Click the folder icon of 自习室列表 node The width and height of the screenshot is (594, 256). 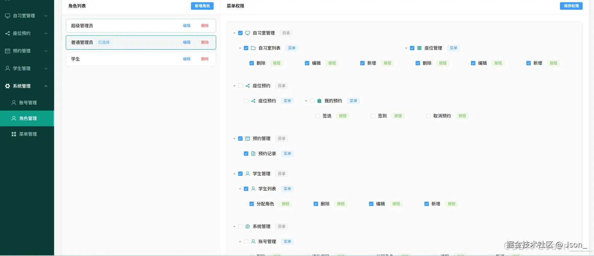[253, 48]
